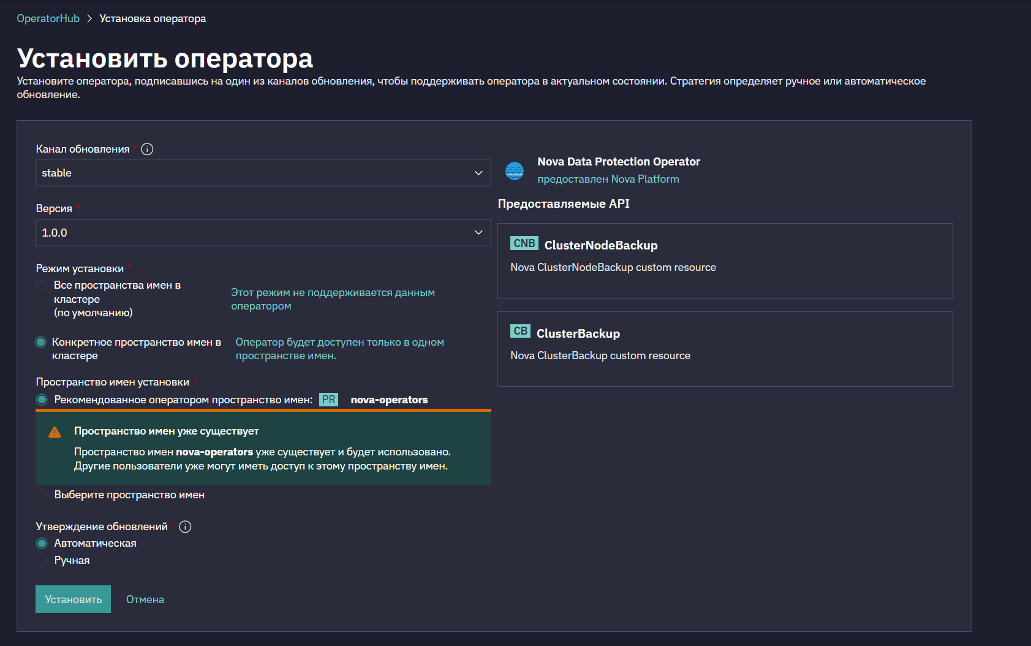
Task: Click the 'Установка оператора' breadcrumb text
Action: (x=153, y=18)
